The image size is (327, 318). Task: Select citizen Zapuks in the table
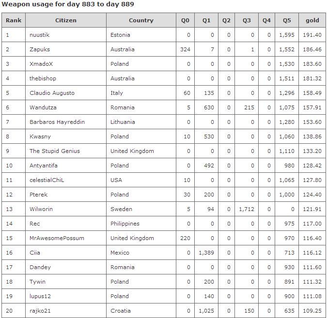coord(40,49)
